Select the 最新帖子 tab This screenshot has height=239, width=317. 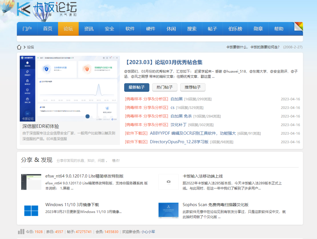[136, 87]
